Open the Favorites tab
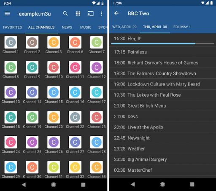216x191 pixels. point(13,27)
